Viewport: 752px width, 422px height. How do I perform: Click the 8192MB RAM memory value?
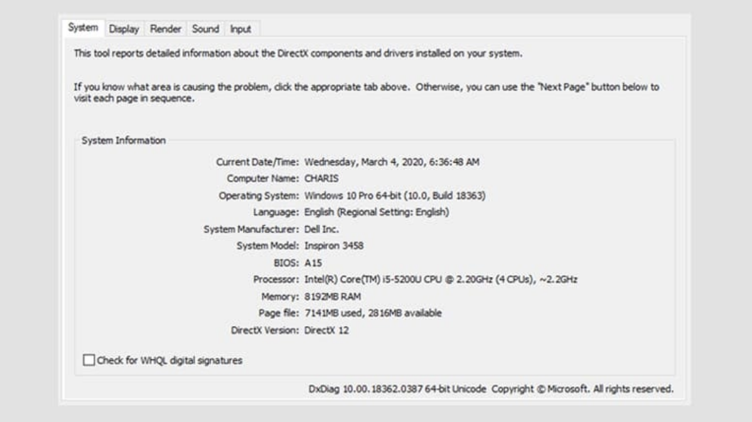333,296
